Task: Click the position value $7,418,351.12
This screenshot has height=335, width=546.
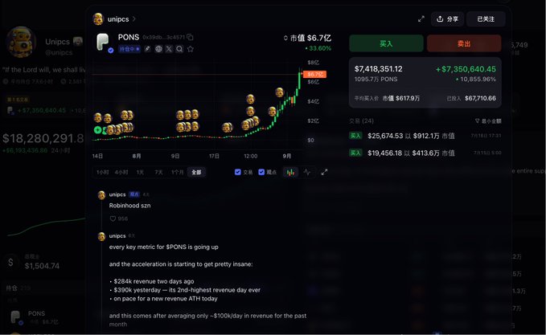Action: click(378, 69)
